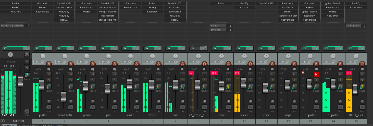Invert phase on the piano track
This screenshot has height=126, width=373.
tap(93, 101)
